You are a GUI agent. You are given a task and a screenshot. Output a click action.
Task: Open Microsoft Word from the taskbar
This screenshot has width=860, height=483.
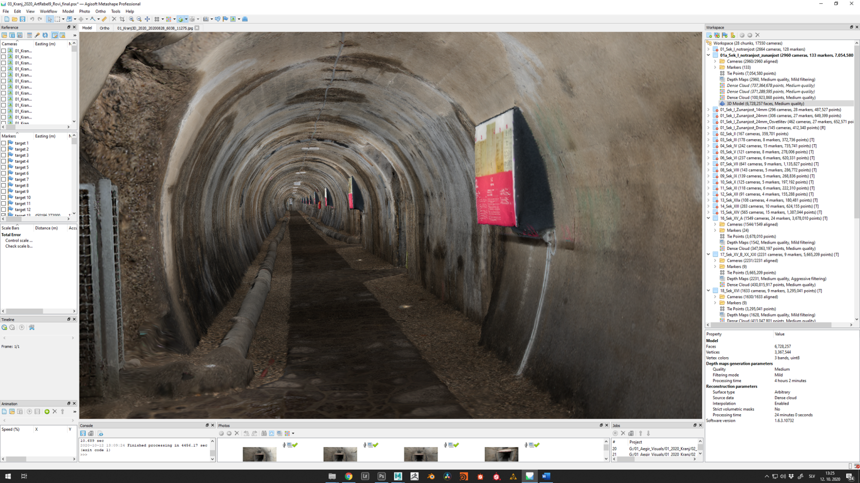[546, 476]
